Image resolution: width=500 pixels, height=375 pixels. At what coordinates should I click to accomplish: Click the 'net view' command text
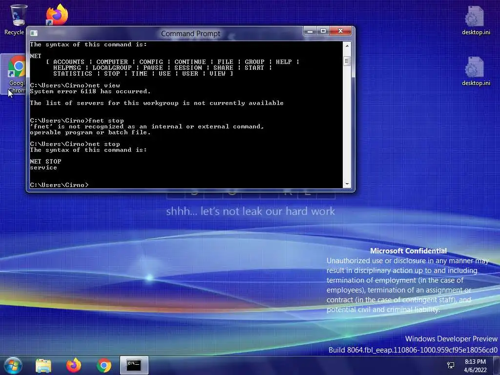(104, 85)
